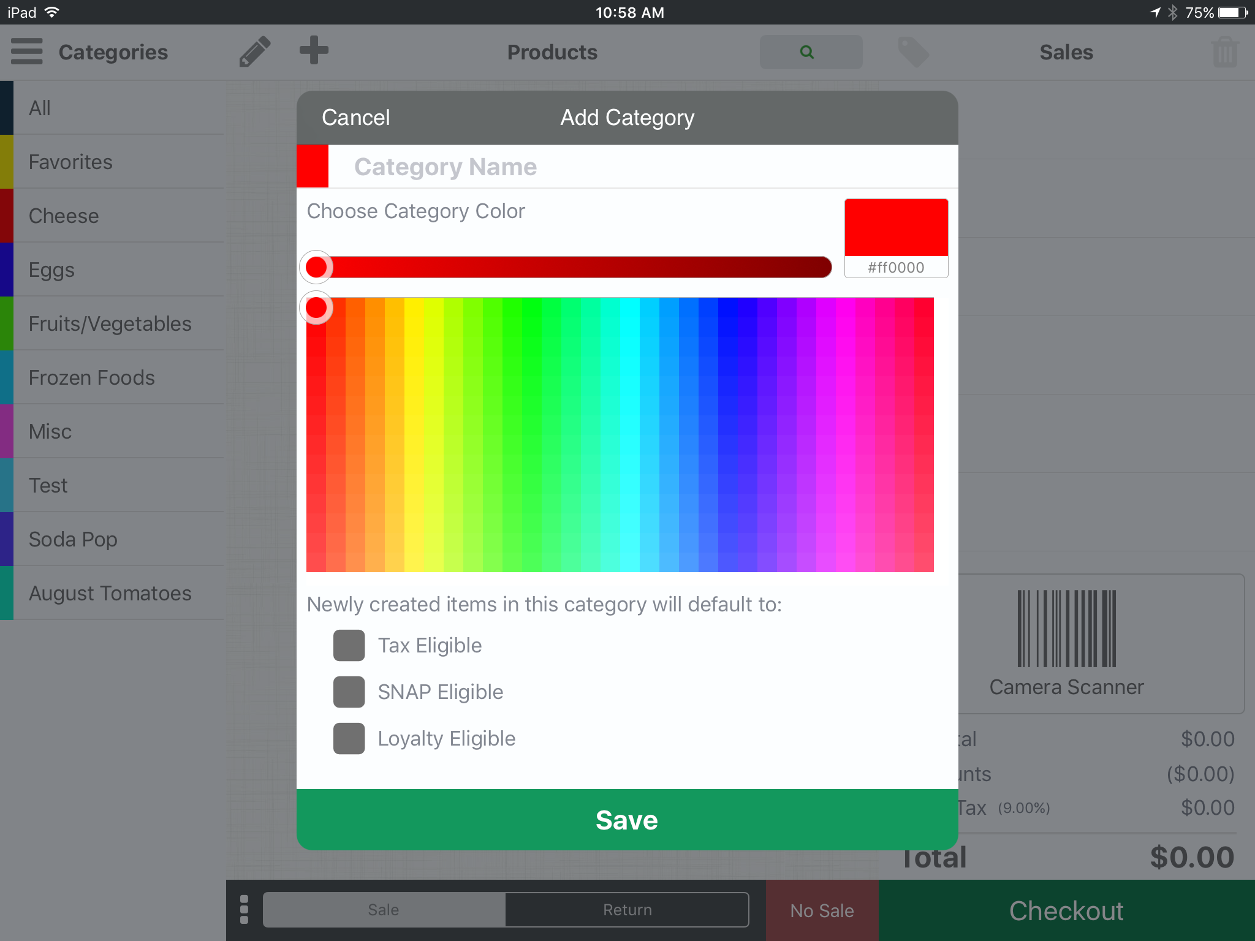Click the 'SNAP Eligible' label text
The image size is (1255, 941).
pyautogui.click(x=441, y=692)
